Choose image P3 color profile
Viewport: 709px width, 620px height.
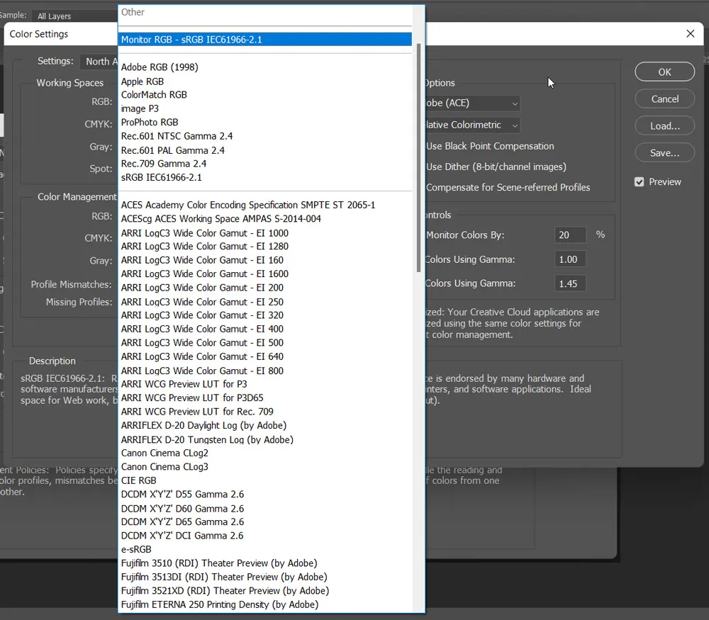[140, 108]
